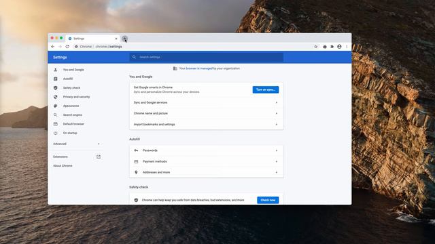Click the 'Get Google smarts in Chrome' text
Image resolution: width=435 pixels, height=244 pixels.
(153, 87)
